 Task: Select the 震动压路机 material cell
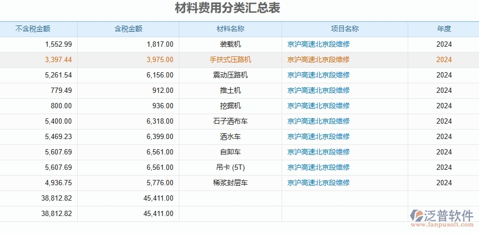click(230, 75)
